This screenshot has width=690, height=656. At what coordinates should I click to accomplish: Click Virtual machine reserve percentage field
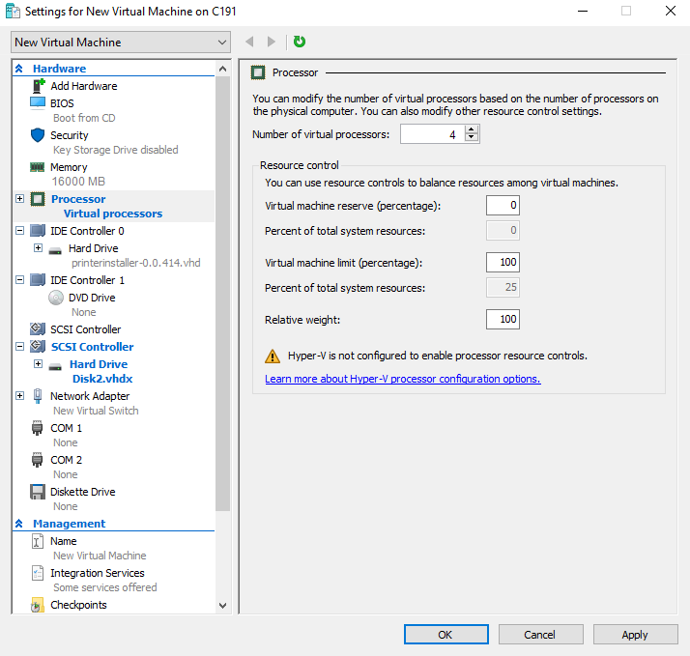[503, 206]
